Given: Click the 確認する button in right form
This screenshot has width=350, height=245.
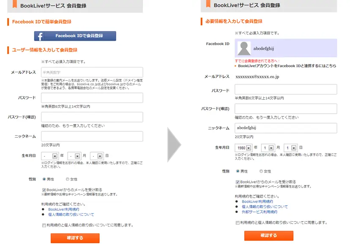Looking at the screenshot, I should tap(269, 236).
